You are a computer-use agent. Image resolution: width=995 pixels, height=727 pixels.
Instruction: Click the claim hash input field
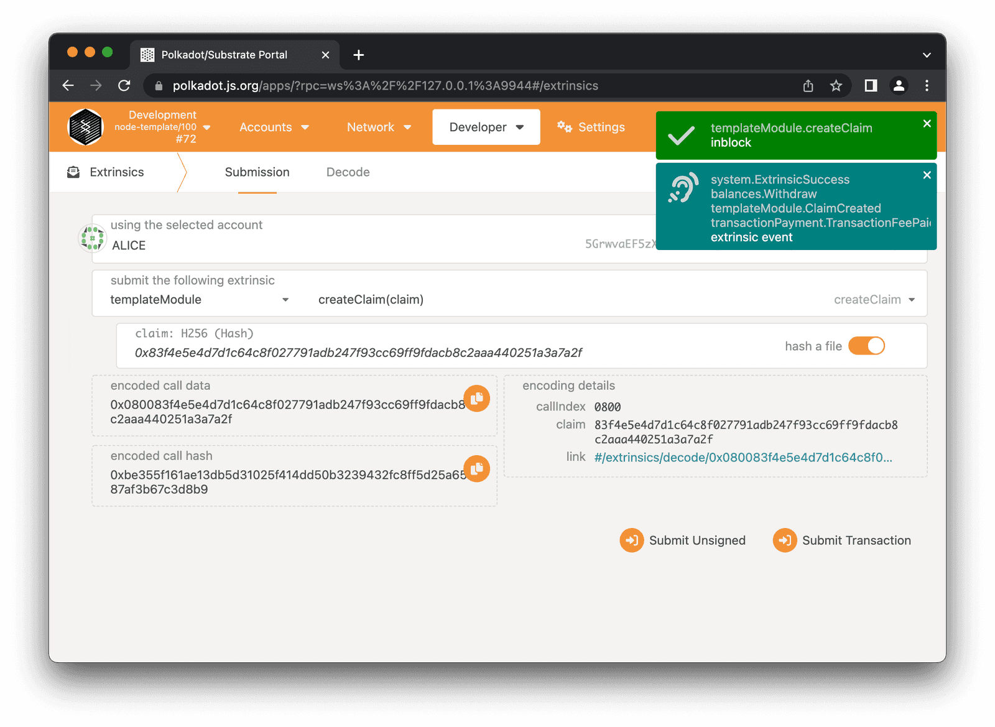click(358, 353)
